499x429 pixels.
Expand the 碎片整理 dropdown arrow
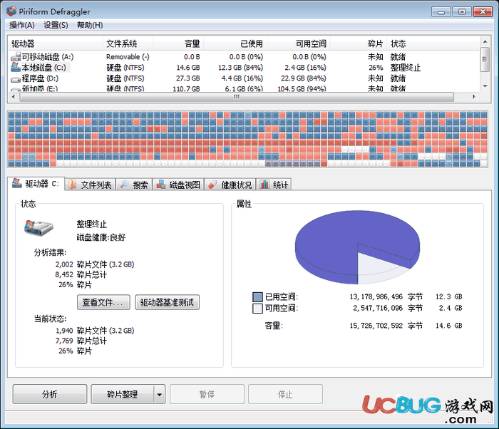tap(160, 395)
